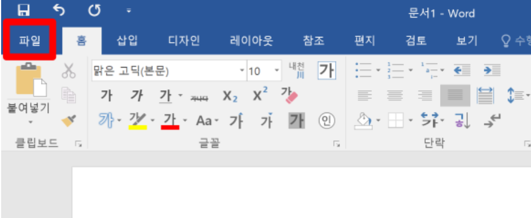Image resolution: width=531 pixels, height=218 pixels.
Task: Open the 편지 tab
Action: click(x=365, y=41)
